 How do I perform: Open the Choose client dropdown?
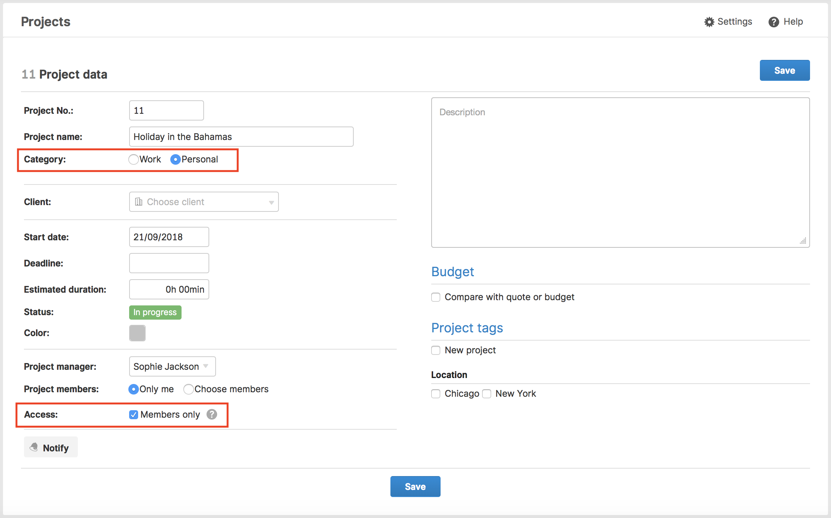pos(204,202)
